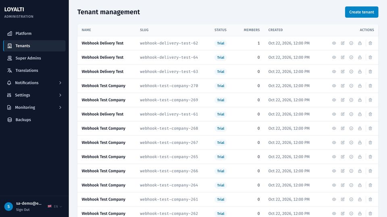The image size is (387, 217).
Task: Edit tenant webhook-test-company-265
Action: (343, 157)
